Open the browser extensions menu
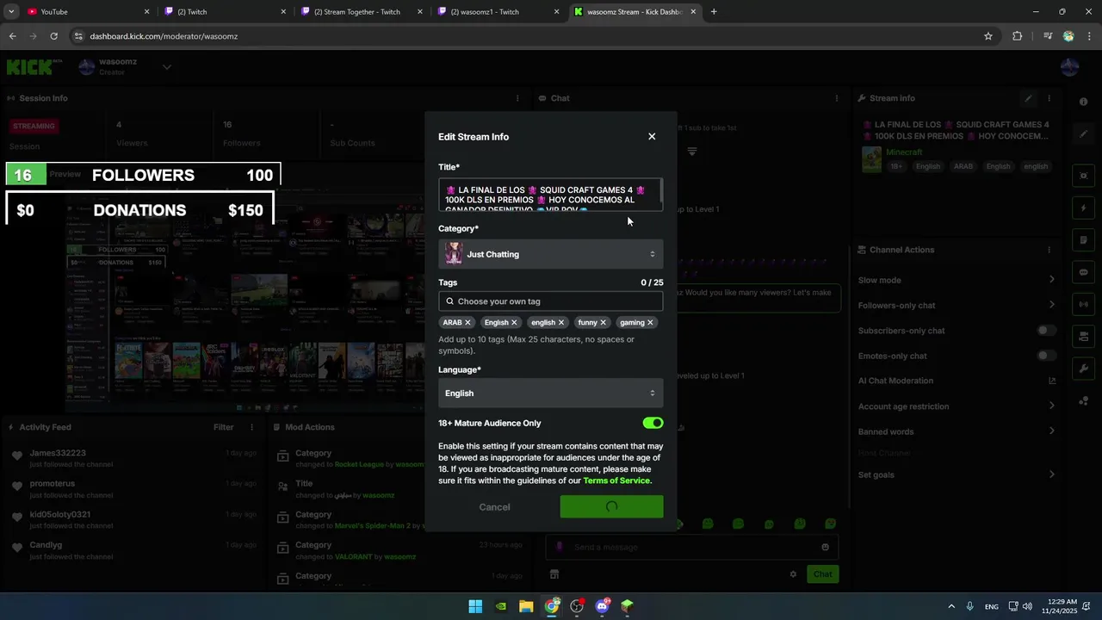The height and width of the screenshot is (620, 1102). (1017, 36)
